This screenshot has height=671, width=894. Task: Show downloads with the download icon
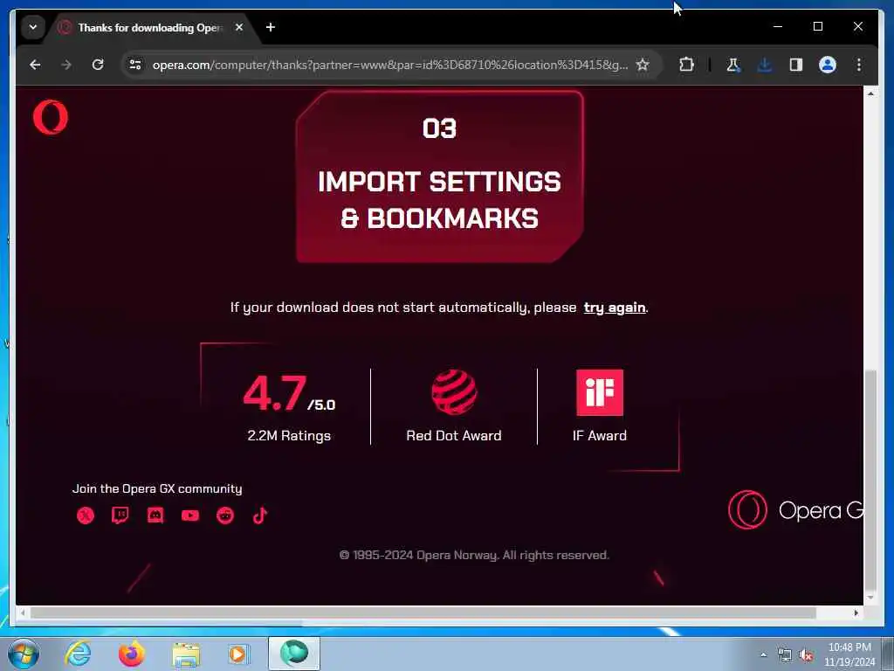click(765, 65)
